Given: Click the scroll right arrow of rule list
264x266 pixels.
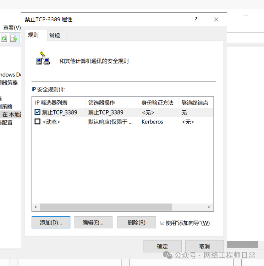Looking at the screenshot, I should (209, 207).
